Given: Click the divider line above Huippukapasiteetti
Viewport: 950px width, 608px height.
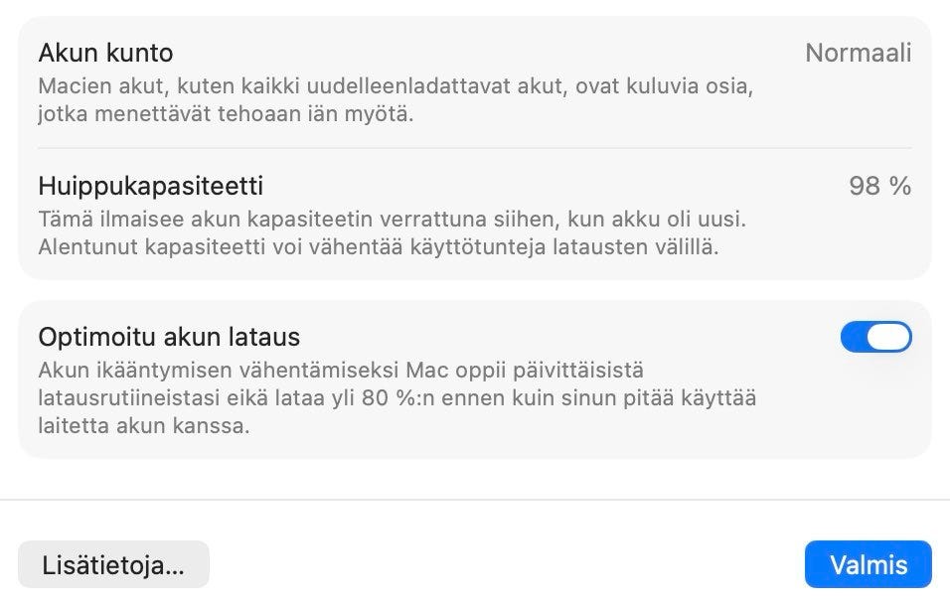Looking at the screenshot, I should click(x=475, y=149).
